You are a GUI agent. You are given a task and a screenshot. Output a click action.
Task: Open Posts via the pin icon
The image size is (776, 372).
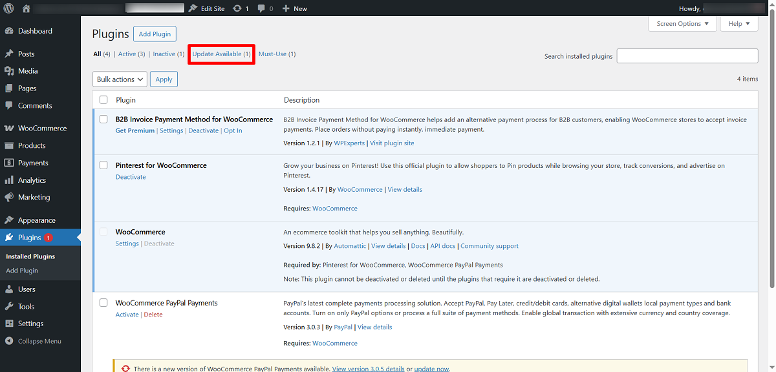pyautogui.click(x=9, y=53)
